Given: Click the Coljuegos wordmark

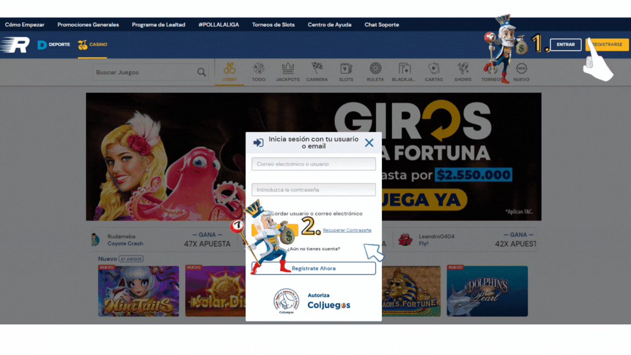Looking at the screenshot, I should pyautogui.click(x=329, y=305).
